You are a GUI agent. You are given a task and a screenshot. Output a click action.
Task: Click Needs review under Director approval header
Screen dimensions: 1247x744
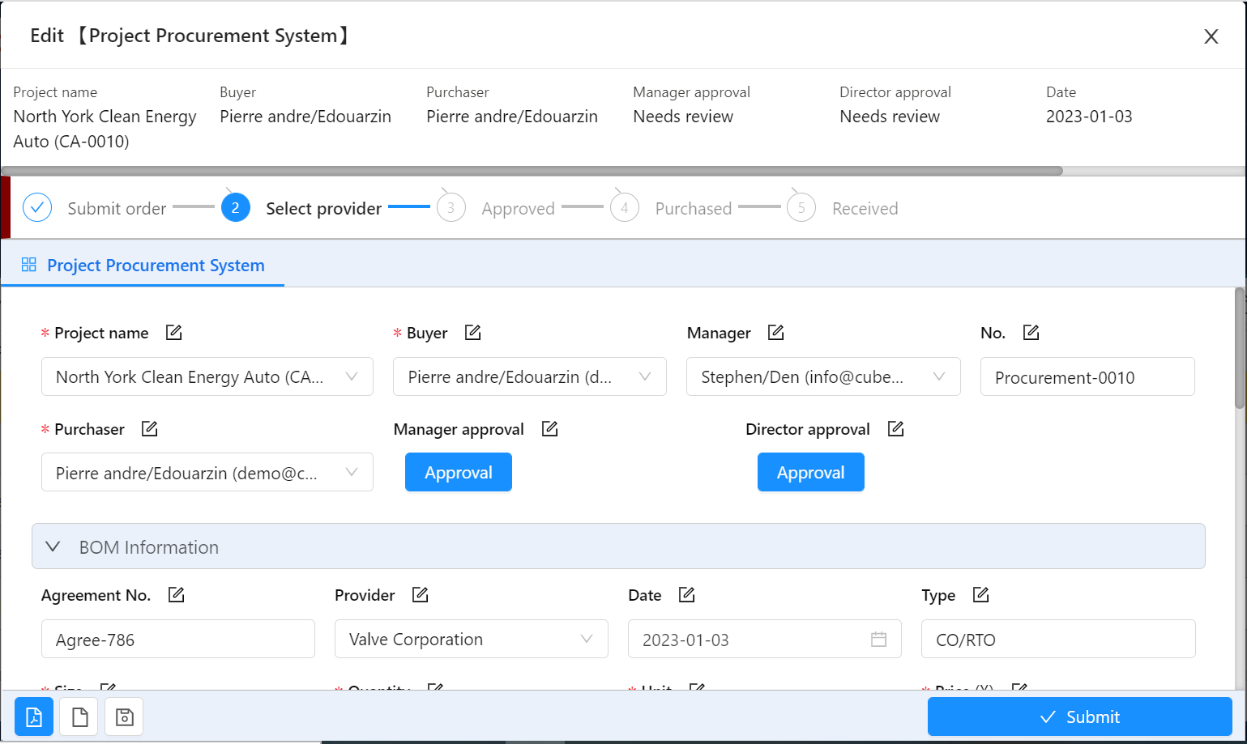890,117
